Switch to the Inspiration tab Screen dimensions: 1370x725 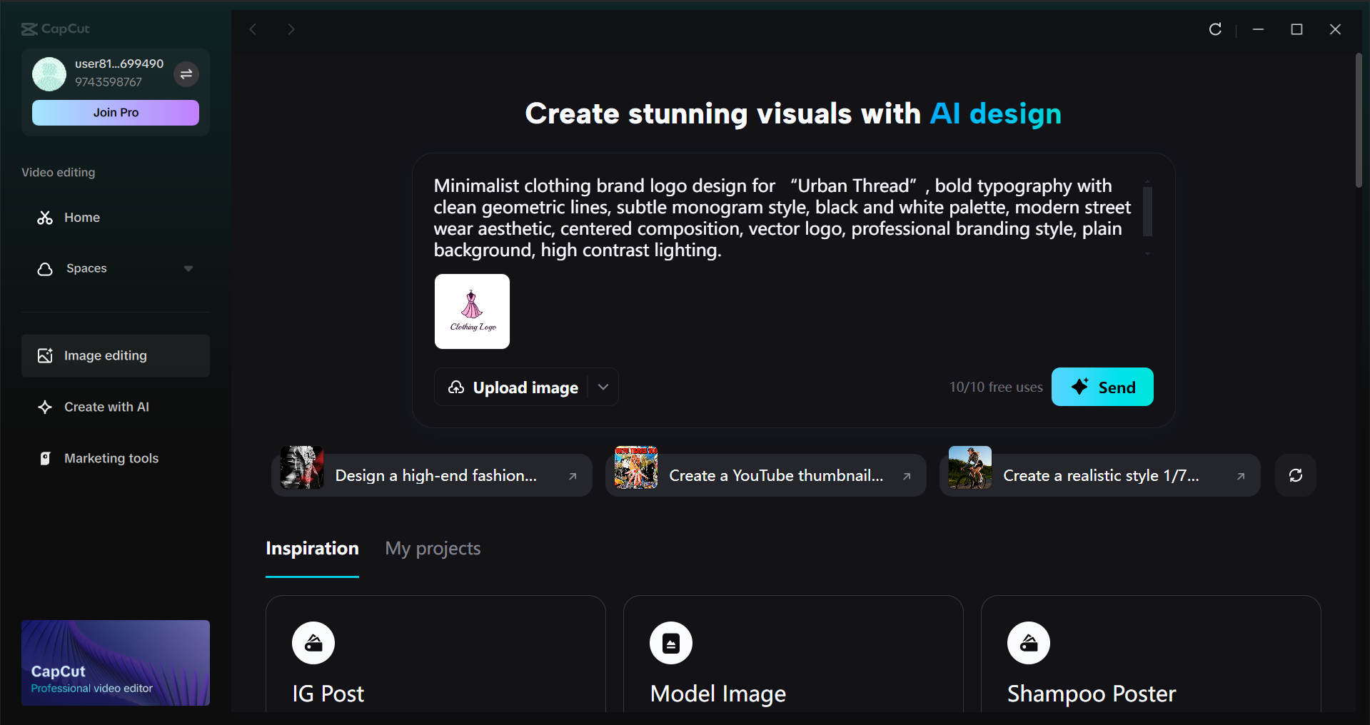tap(312, 548)
